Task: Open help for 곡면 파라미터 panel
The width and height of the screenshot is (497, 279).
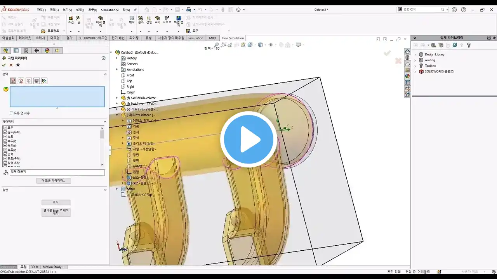Action: (103, 58)
